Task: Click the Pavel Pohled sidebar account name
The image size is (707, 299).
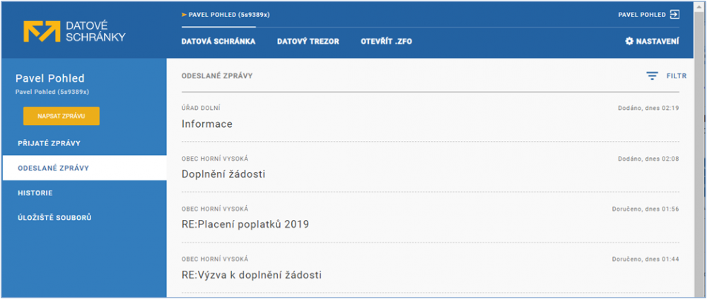Action: coord(50,78)
